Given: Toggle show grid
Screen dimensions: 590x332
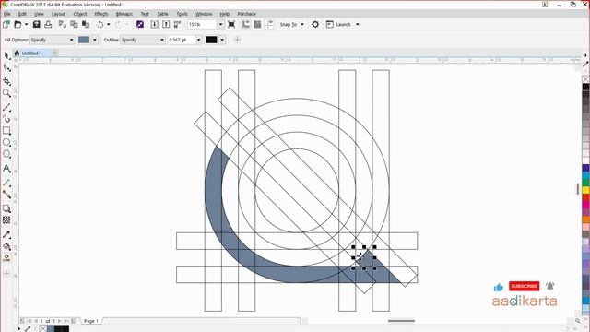Looking at the screenshot, I should pyautogui.click(x=257, y=25).
